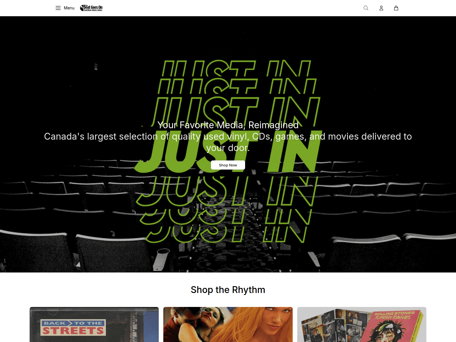Open the account profile icon
The height and width of the screenshot is (342, 456).
tap(381, 8)
